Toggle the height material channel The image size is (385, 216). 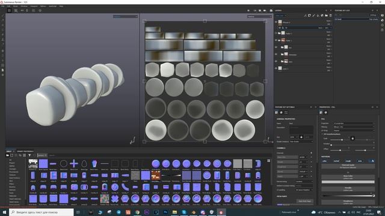coord(371,161)
